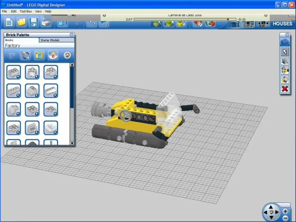Toggle the filter bricks by color icon
The image size is (296, 222).
pos(53,55)
